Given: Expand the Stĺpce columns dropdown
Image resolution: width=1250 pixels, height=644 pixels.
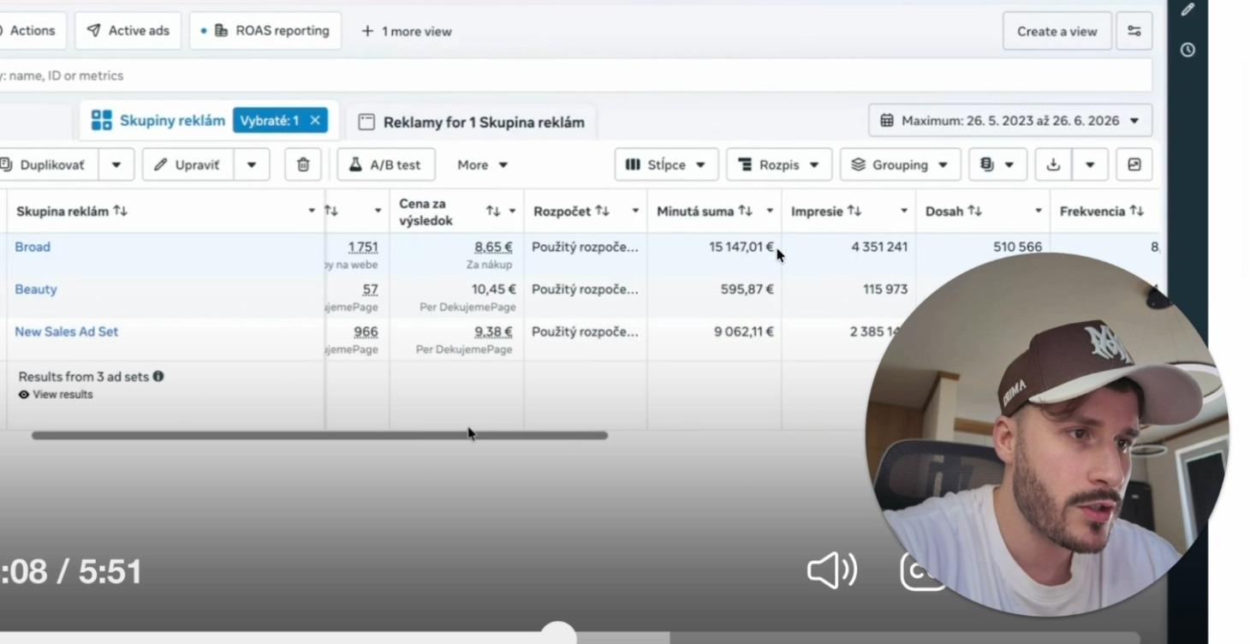Looking at the screenshot, I should pos(665,164).
